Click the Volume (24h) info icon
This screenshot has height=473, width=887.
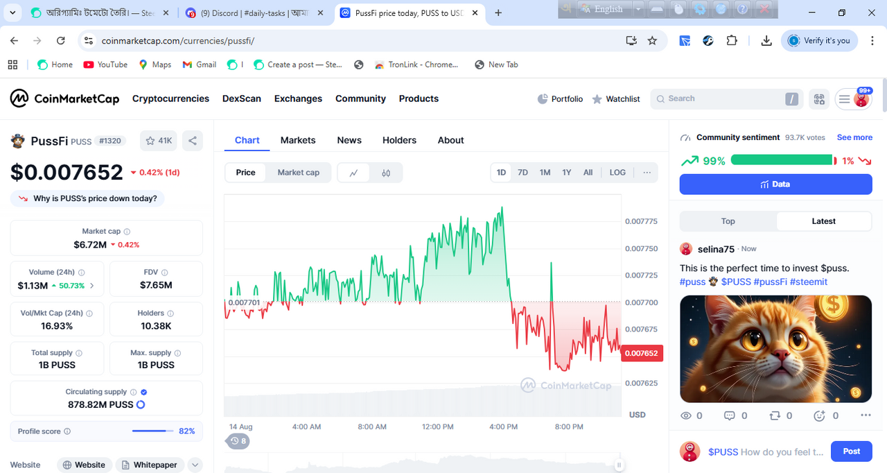[82, 273]
